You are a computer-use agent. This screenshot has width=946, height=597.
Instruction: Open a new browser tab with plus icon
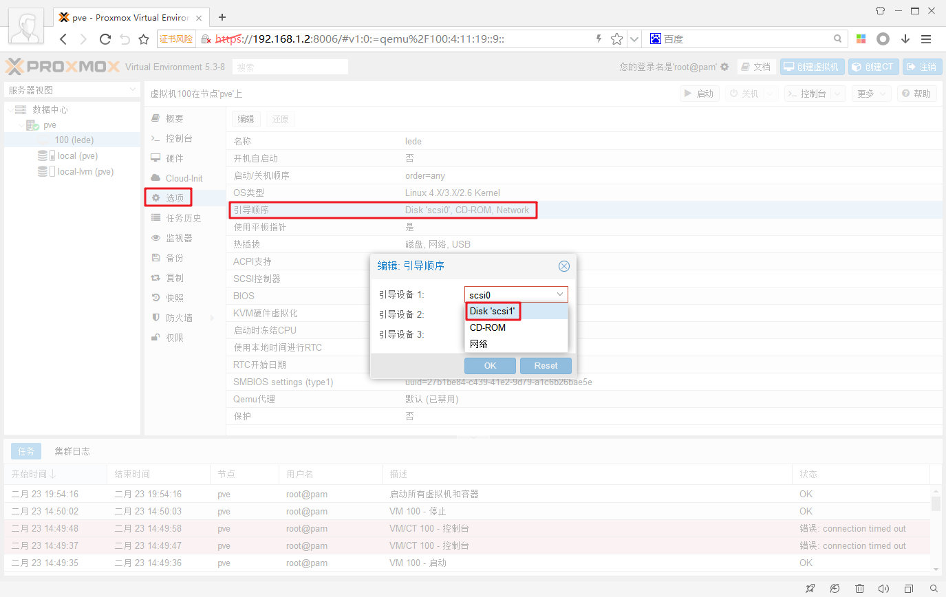222,17
